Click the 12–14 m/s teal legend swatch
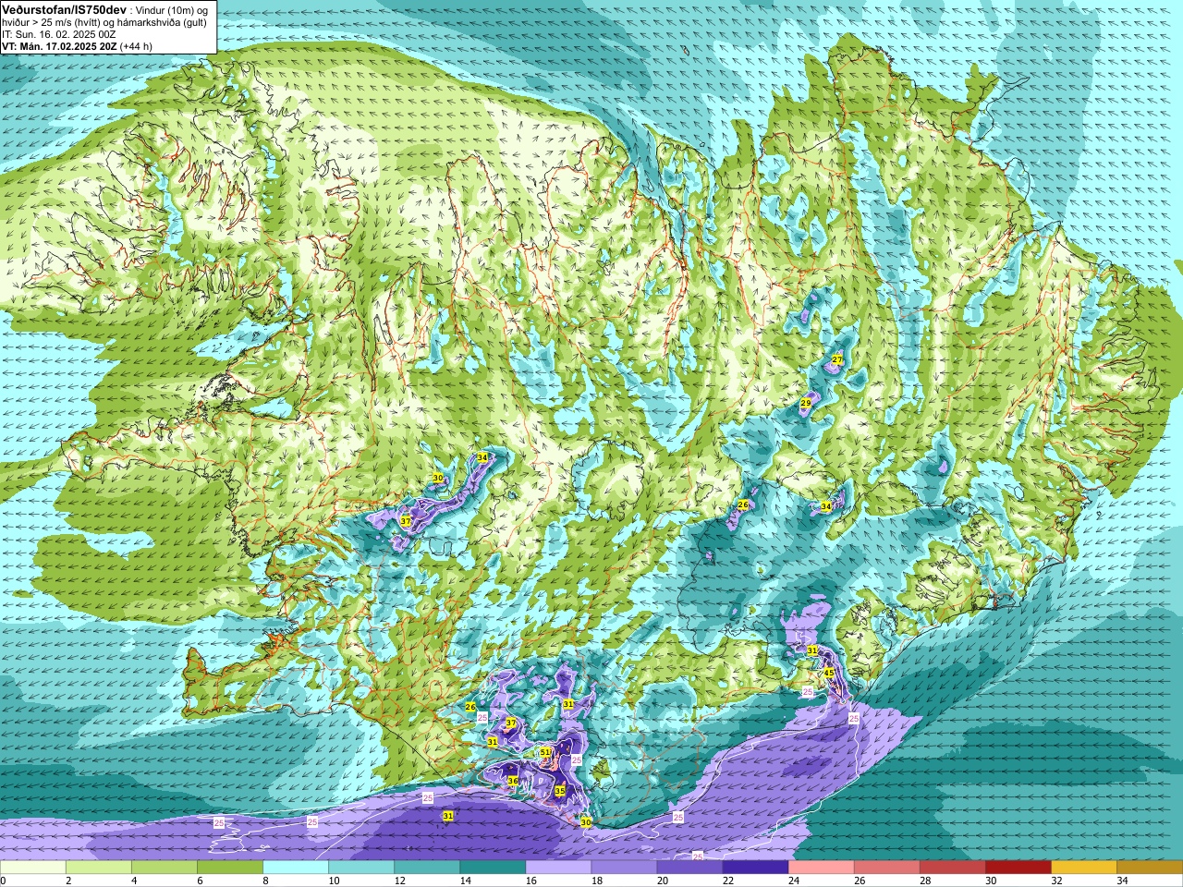Screen dimensions: 1183x887 click(x=427, y=867)
